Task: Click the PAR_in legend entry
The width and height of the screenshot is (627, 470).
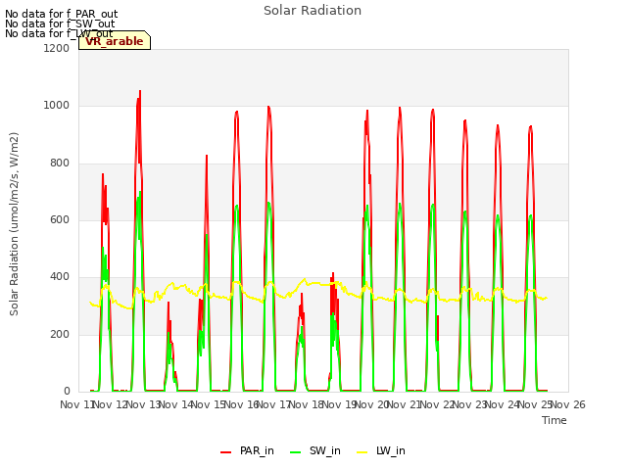Action: pyautogui.click(x=247, y=450)
